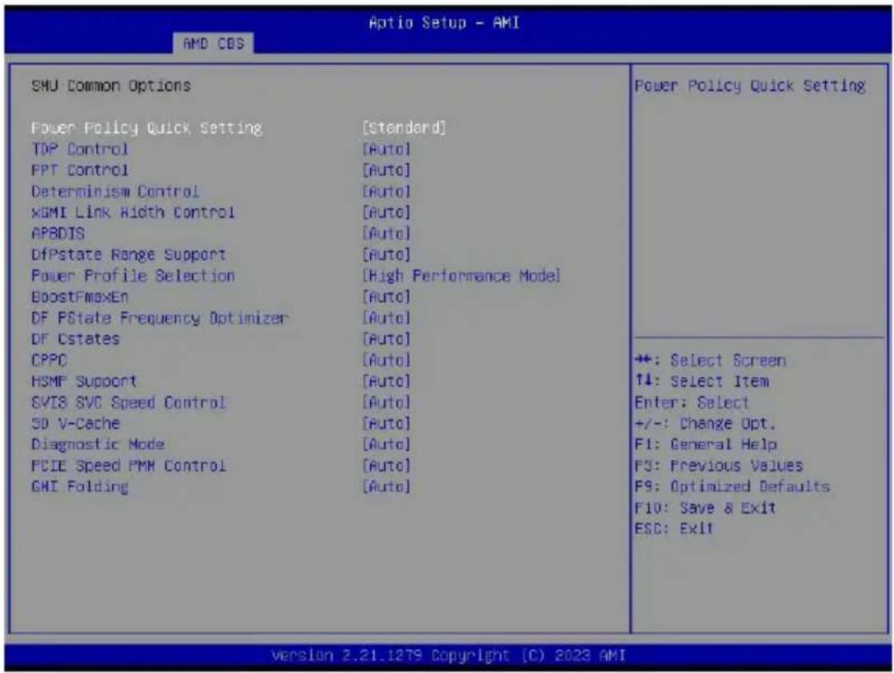
Task: Open TDP Control Auto value
Action: click(x=386, y=149)
